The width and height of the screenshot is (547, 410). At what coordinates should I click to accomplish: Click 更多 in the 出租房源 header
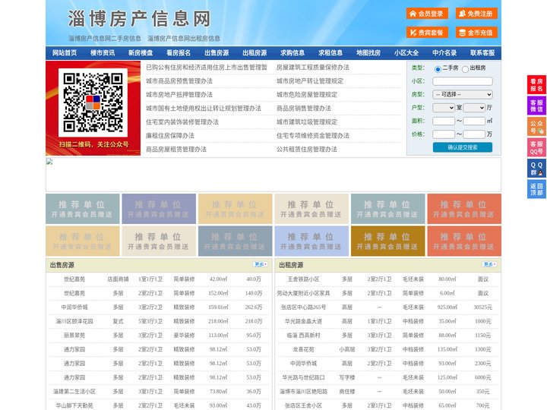coord(489,265)
